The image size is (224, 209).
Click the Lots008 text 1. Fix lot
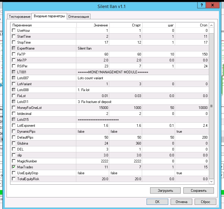click(x=84, y=90)
